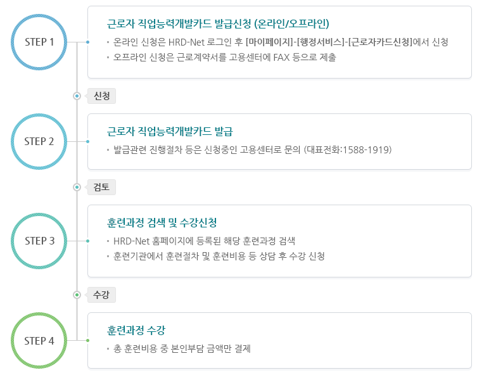Viewport: 477px width, 375px height.
Task: Click the STEP 2 circle icon
Action: tap(39, 141)
